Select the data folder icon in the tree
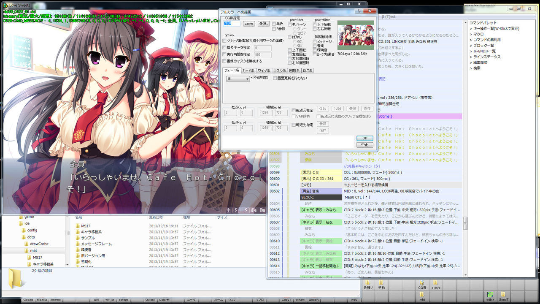The width and height of the screenshot is (540, 304). tap(23, 237)
